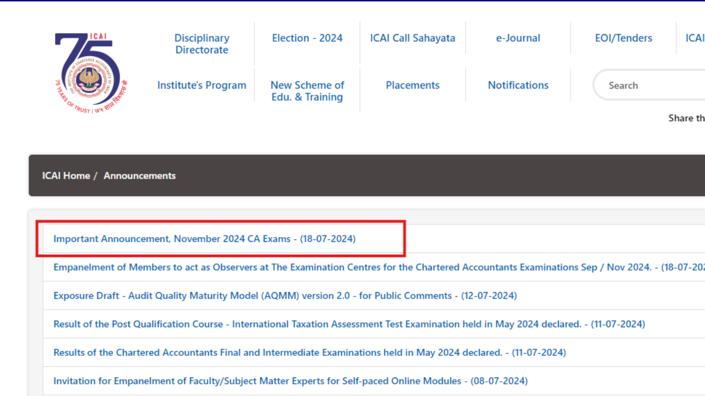Viewport: 705px width, 396px height.
Task: Open the Notifications menu item
Action: click(518, 85)
